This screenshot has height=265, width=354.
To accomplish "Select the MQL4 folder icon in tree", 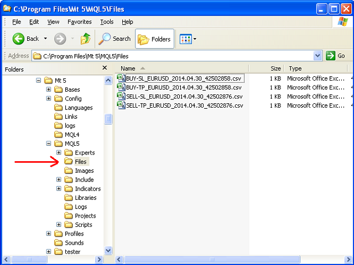I will pyautogui.click(x=58, y=135).
